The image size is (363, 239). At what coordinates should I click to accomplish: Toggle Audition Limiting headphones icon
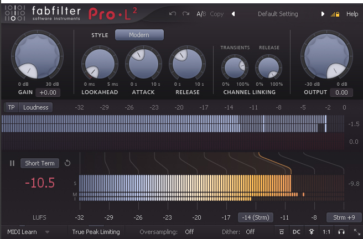[341, 232]
